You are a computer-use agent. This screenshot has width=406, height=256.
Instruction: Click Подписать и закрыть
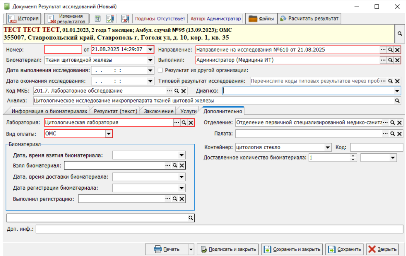coord(228,249)
